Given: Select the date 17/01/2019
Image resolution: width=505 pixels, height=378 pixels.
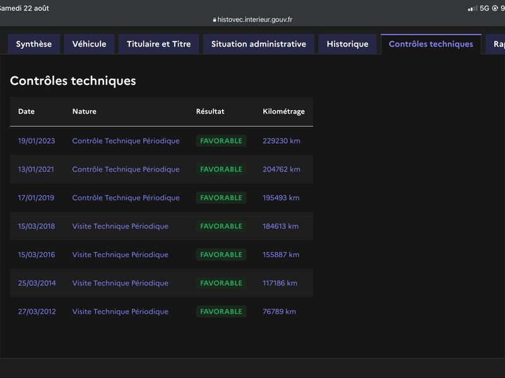Looking at the screenshot, I should point(36,198).
